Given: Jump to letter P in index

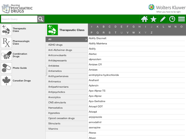Looking at the screenshot, I should (x=91, y=33).
